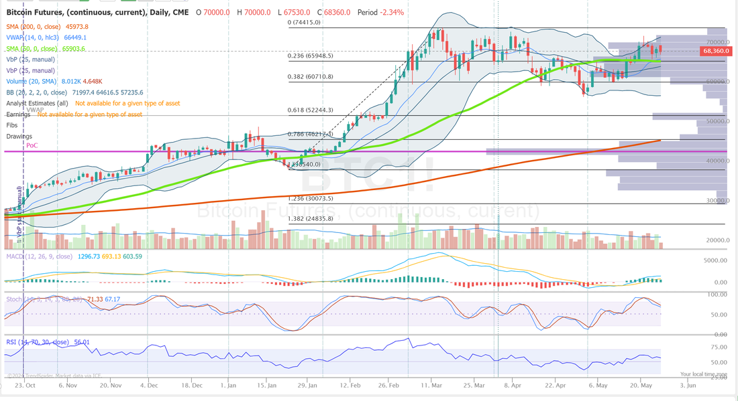Image resolution: width=738 pixels, height=401 pixels.
Task: Click the Earnings legend entry
Action: pyautogui.click(x=18, y=114)
